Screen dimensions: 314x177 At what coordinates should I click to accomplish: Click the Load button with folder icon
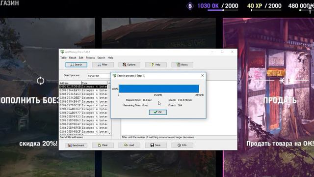pyautogui.click(x=129, y=145)
